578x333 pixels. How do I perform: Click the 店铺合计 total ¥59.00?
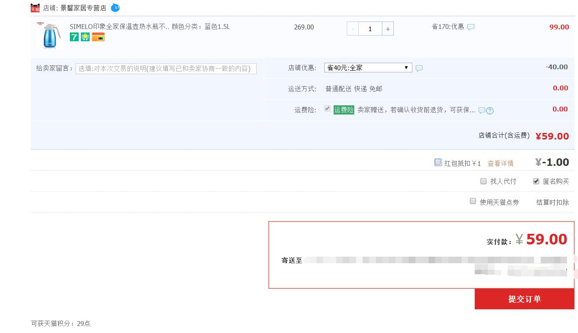pyautogui.click(x=552, y=136)
